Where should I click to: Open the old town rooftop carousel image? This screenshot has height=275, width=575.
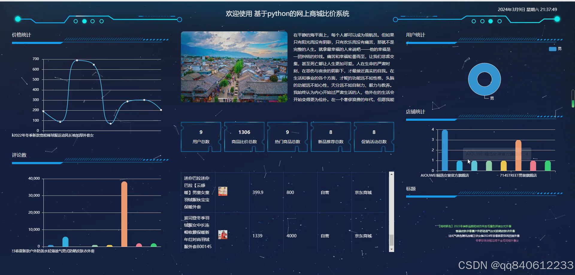click(234, 67)
